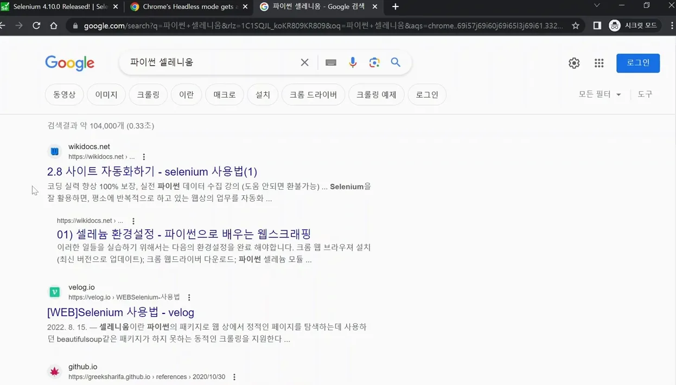Click in the 파이썬 셀레니움 search field
Viewport: 676px width, 385px height.
(212, 62)
